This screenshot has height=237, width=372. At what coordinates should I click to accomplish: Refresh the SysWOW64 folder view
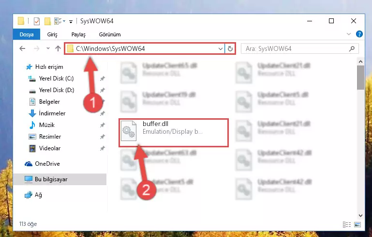pos(230,49)
